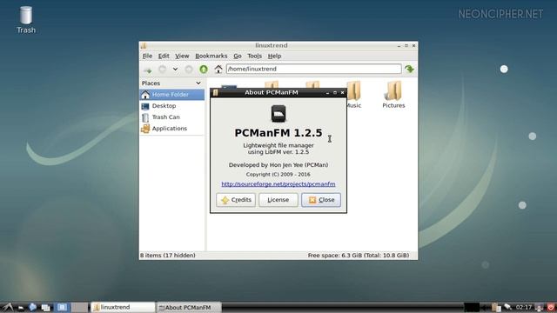Open the Edit menu
The width and height of the screenshot is (557, 313).
pyautogui.click(x=164, y=56)
